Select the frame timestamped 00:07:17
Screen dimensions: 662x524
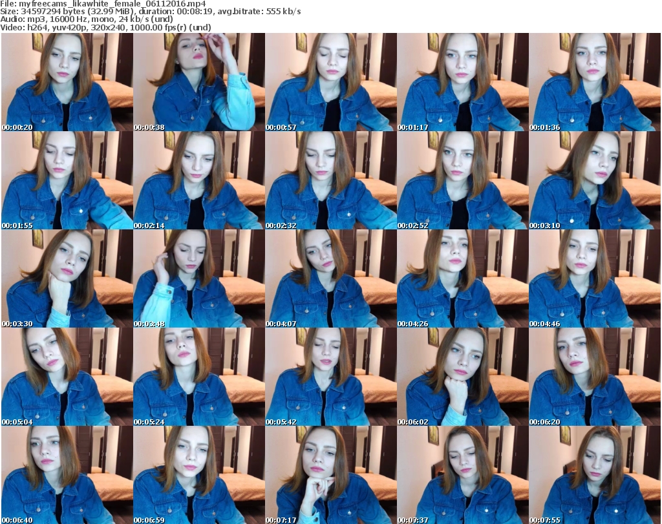pos(331,475)
